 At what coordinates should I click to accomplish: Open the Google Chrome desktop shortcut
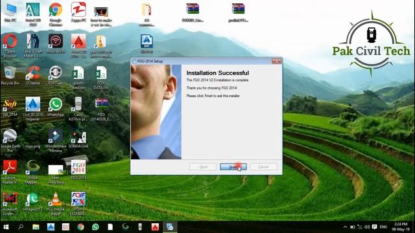click(55, 14)
